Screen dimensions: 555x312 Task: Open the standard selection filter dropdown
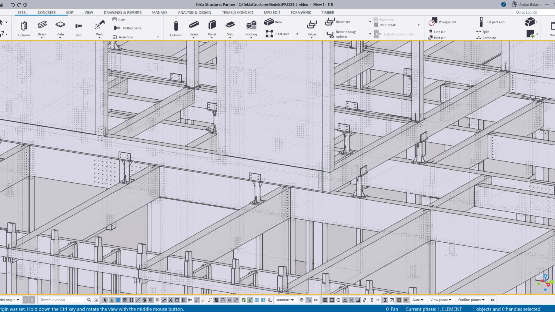point(285,300)
